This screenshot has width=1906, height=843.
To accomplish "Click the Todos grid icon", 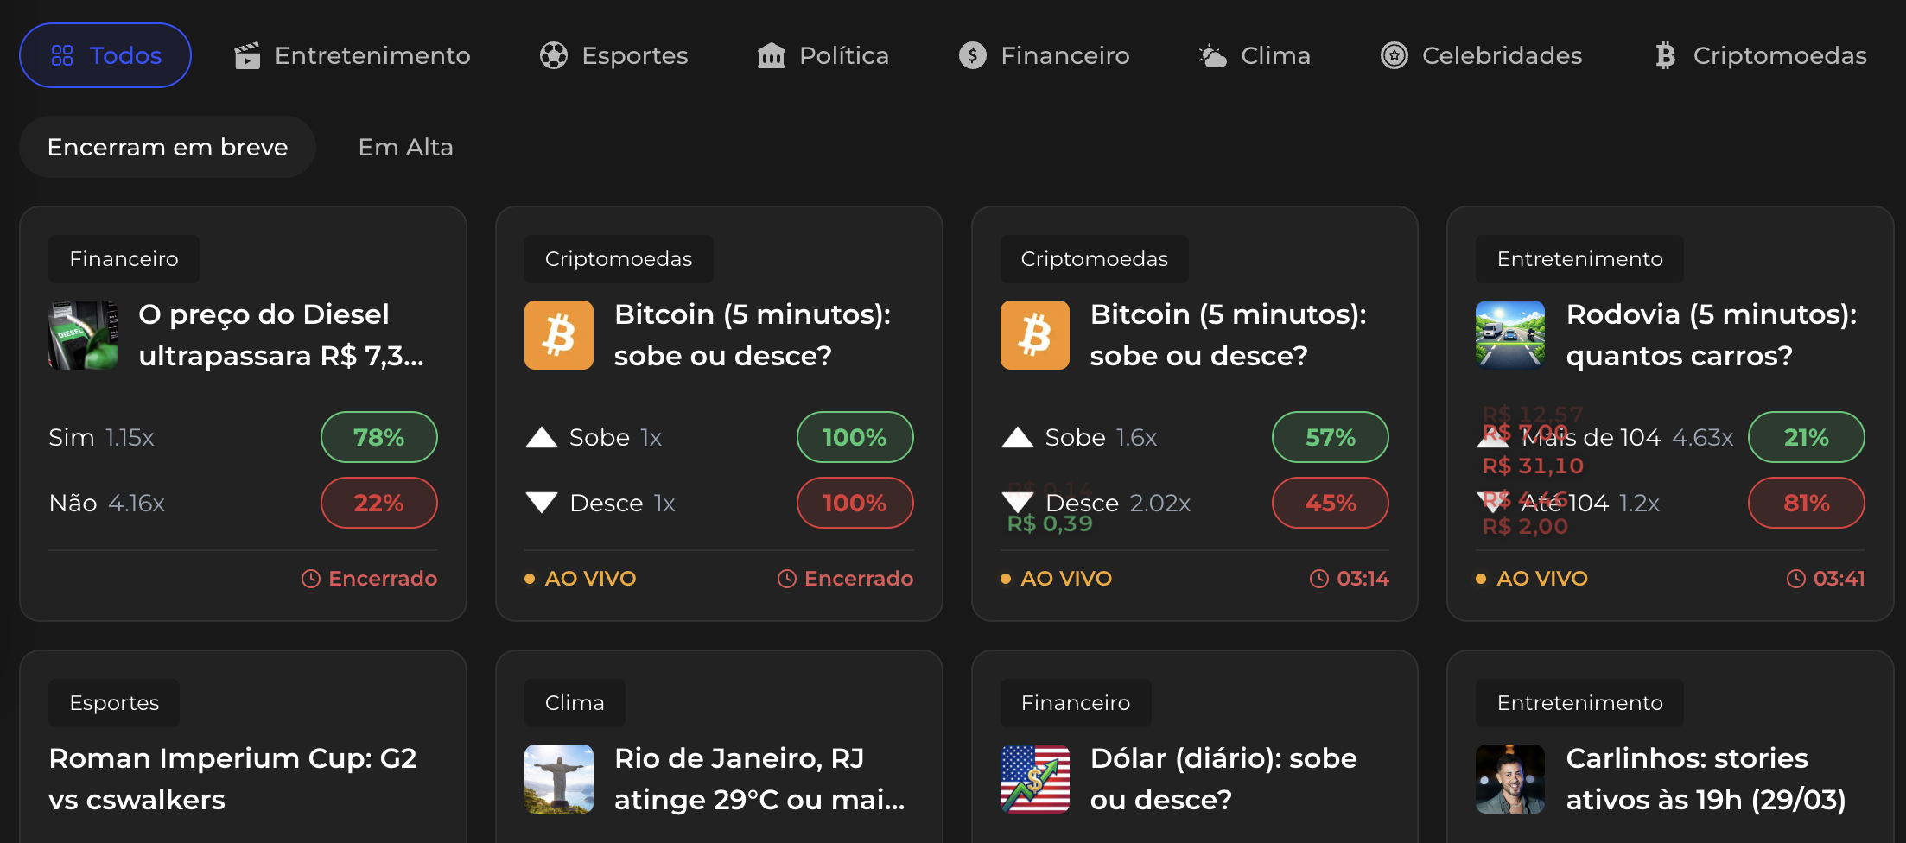I will click(61, 55).
